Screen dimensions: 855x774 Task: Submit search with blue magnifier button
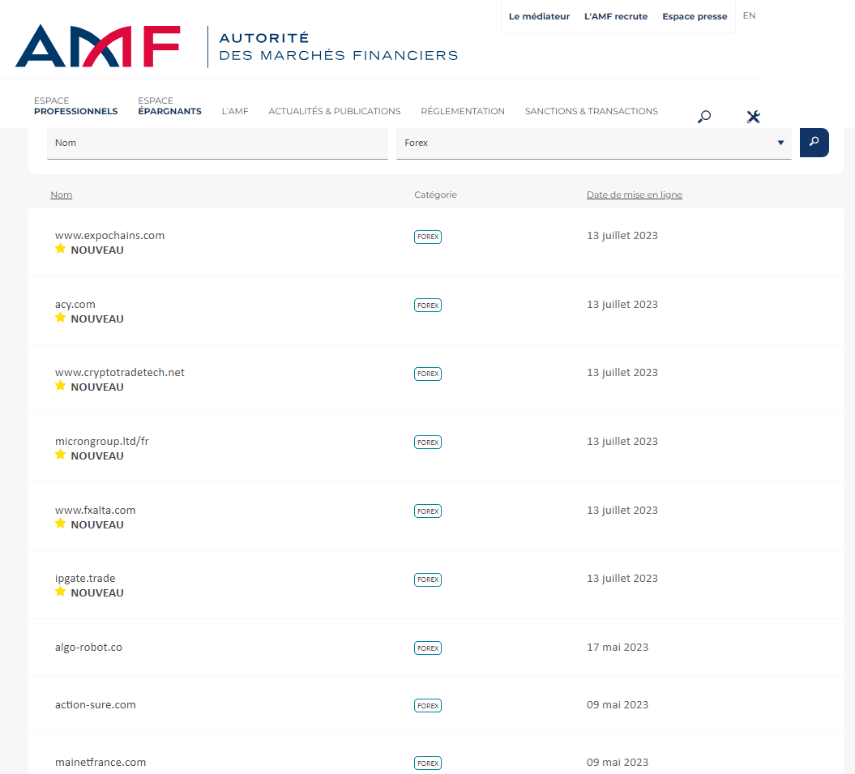tap(814, 143)
